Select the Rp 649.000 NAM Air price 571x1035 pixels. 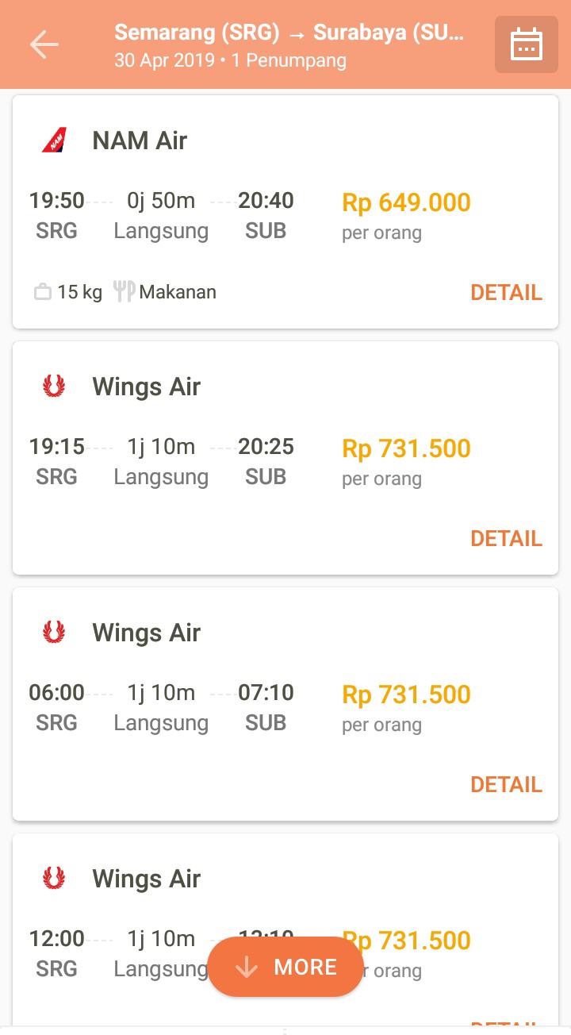406,202
